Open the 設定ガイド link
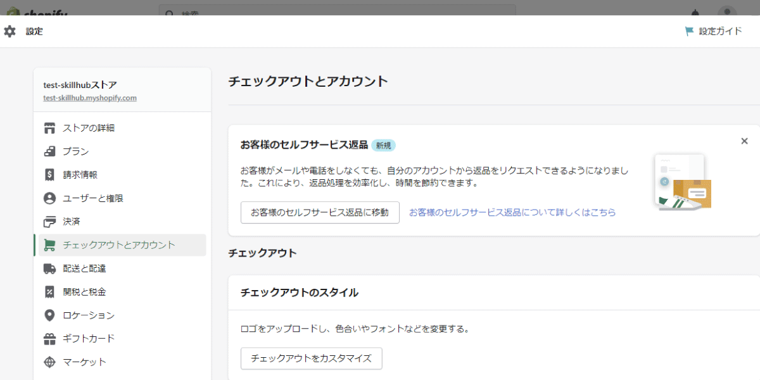The height and width of the screenshot is (380, 760). click(x=720, y=31)
